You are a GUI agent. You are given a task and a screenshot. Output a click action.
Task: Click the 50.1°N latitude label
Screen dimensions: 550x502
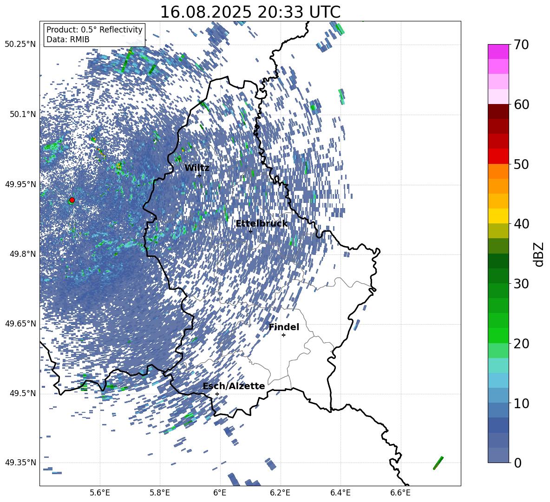click(22, 114)
